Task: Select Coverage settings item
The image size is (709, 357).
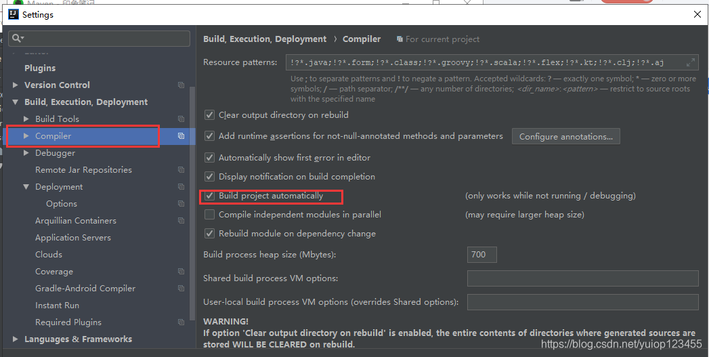Action: (53, 272)
